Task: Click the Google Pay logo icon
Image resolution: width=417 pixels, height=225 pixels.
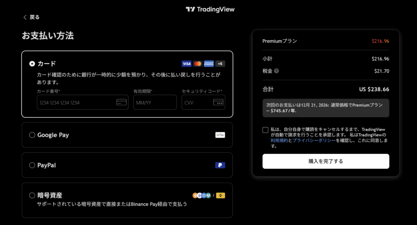Action: 220,135
